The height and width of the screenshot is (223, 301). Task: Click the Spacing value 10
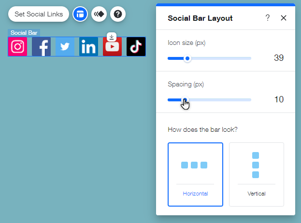click(x=279, y=99)
